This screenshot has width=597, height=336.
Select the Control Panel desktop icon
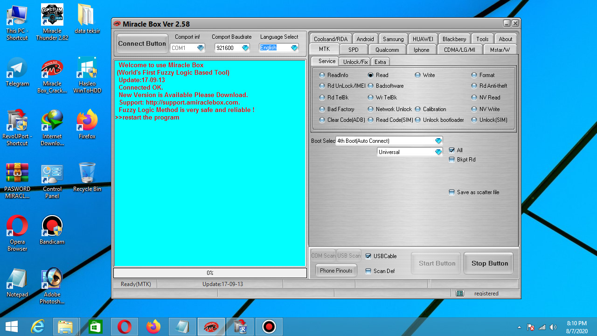(52, 181)
